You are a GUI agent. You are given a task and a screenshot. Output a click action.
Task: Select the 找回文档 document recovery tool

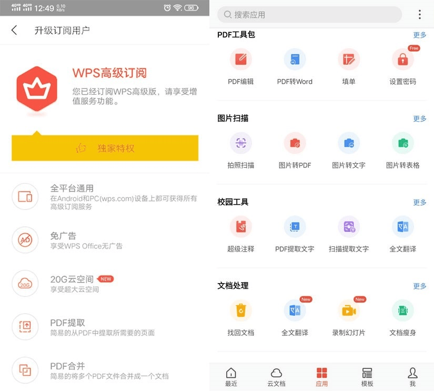click(x=241, y=317)
